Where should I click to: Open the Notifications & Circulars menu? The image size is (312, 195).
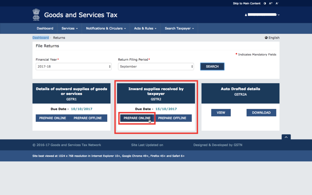(106, 28)
